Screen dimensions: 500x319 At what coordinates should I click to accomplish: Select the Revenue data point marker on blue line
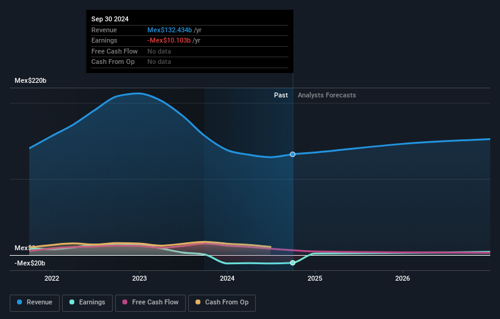pos(292,154)
